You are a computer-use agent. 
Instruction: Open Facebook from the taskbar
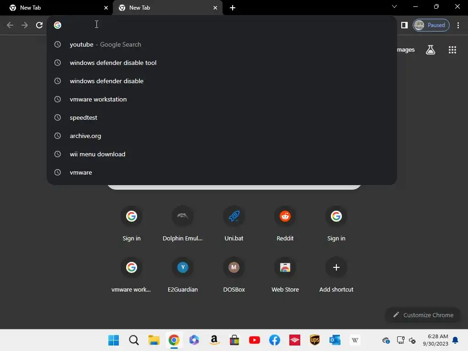pyautogui.click(x=275, y=340)
